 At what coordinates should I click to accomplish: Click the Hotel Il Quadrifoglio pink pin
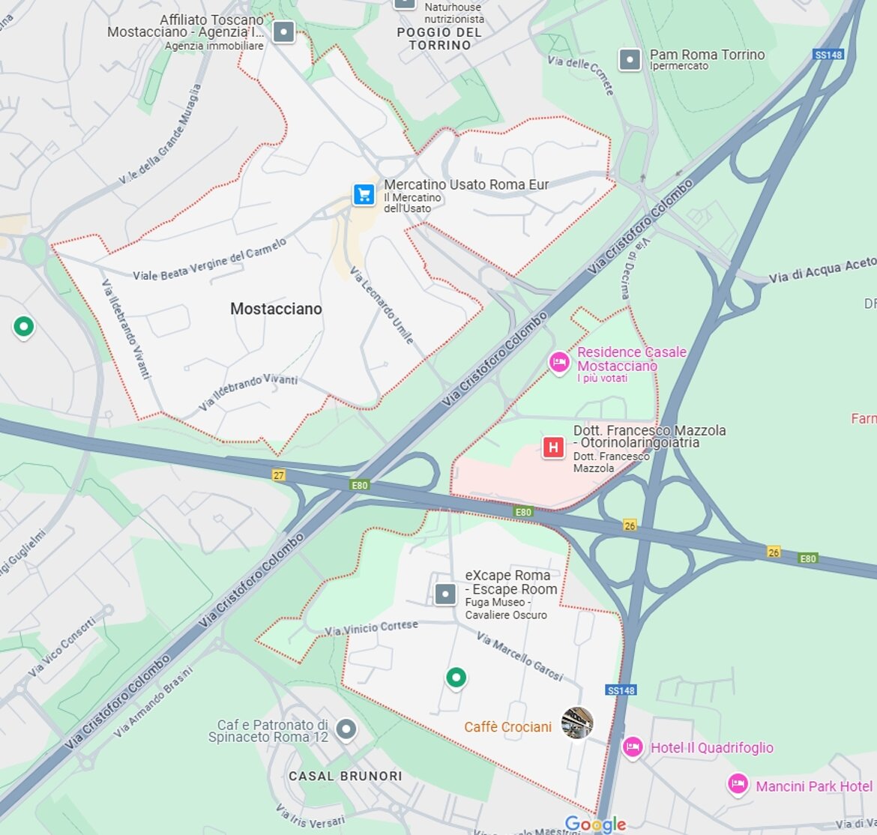click(x=633, y=747)
